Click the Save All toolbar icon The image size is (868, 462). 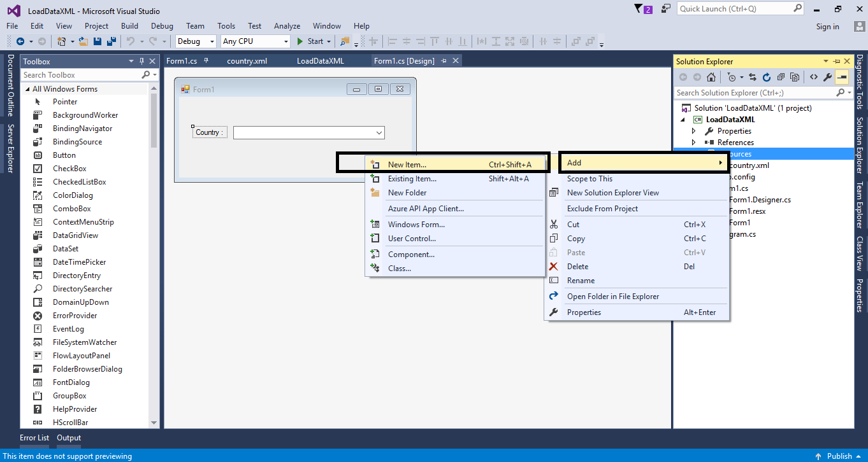[111, 41]
